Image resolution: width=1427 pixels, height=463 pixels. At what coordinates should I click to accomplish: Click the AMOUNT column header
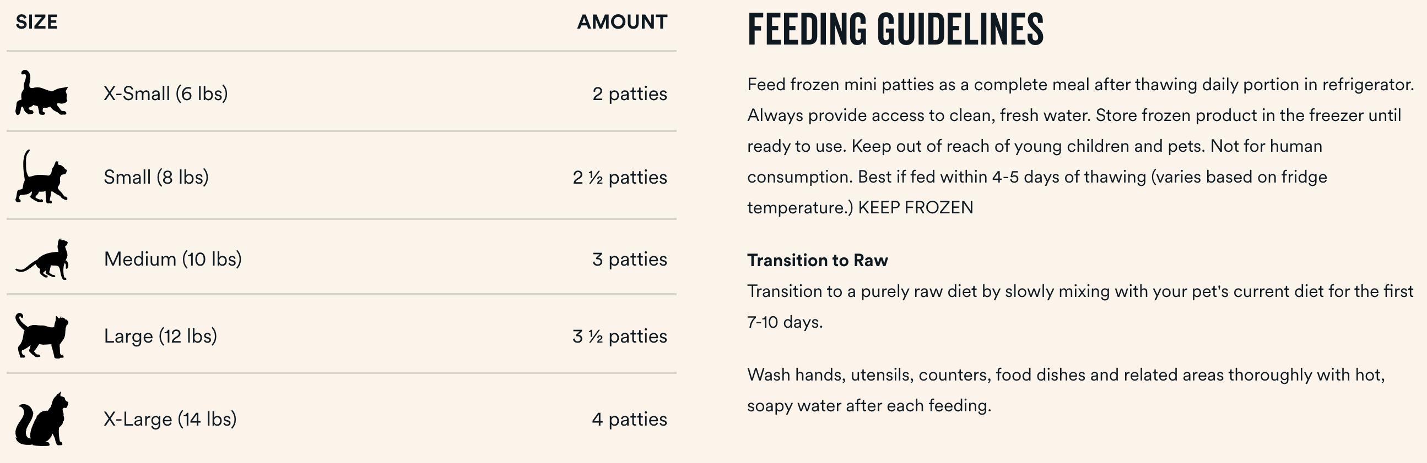[x=622, y=22]
